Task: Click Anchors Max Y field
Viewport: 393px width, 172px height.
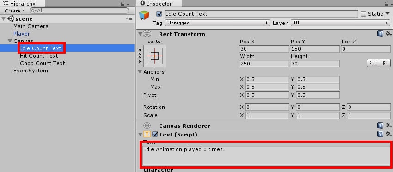Action: click(318, 87)
